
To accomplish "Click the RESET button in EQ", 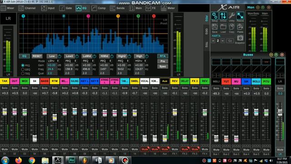I will click(x=37, y=56).
